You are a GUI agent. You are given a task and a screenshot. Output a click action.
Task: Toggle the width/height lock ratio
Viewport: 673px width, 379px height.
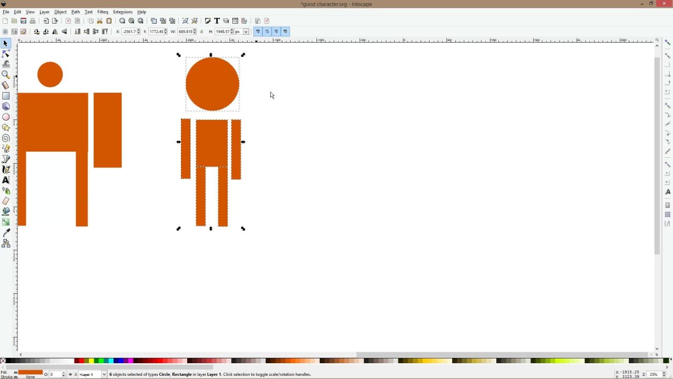coord(201,32)
